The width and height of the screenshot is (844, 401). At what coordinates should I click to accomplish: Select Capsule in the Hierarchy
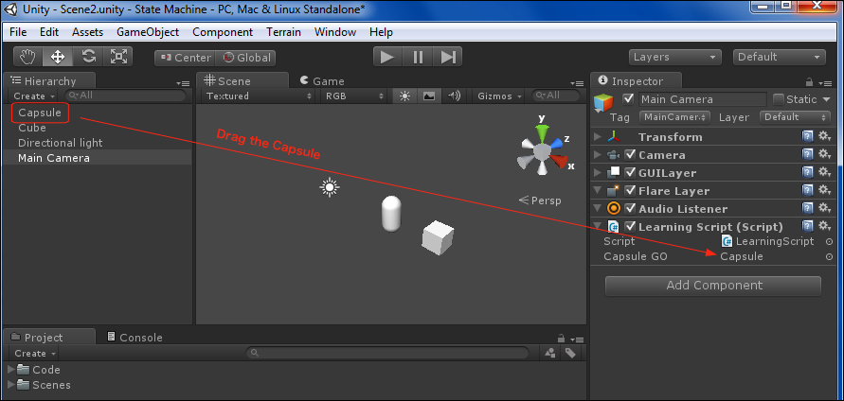tap(40, 113)
